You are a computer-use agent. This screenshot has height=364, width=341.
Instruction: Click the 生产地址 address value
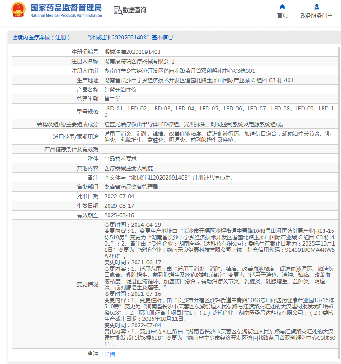click(x=199, y=80)
